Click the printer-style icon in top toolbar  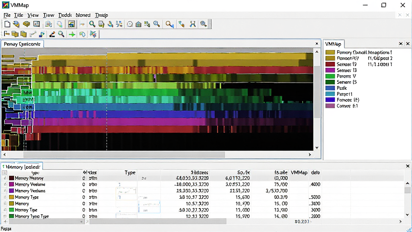(x=48, y=24)
